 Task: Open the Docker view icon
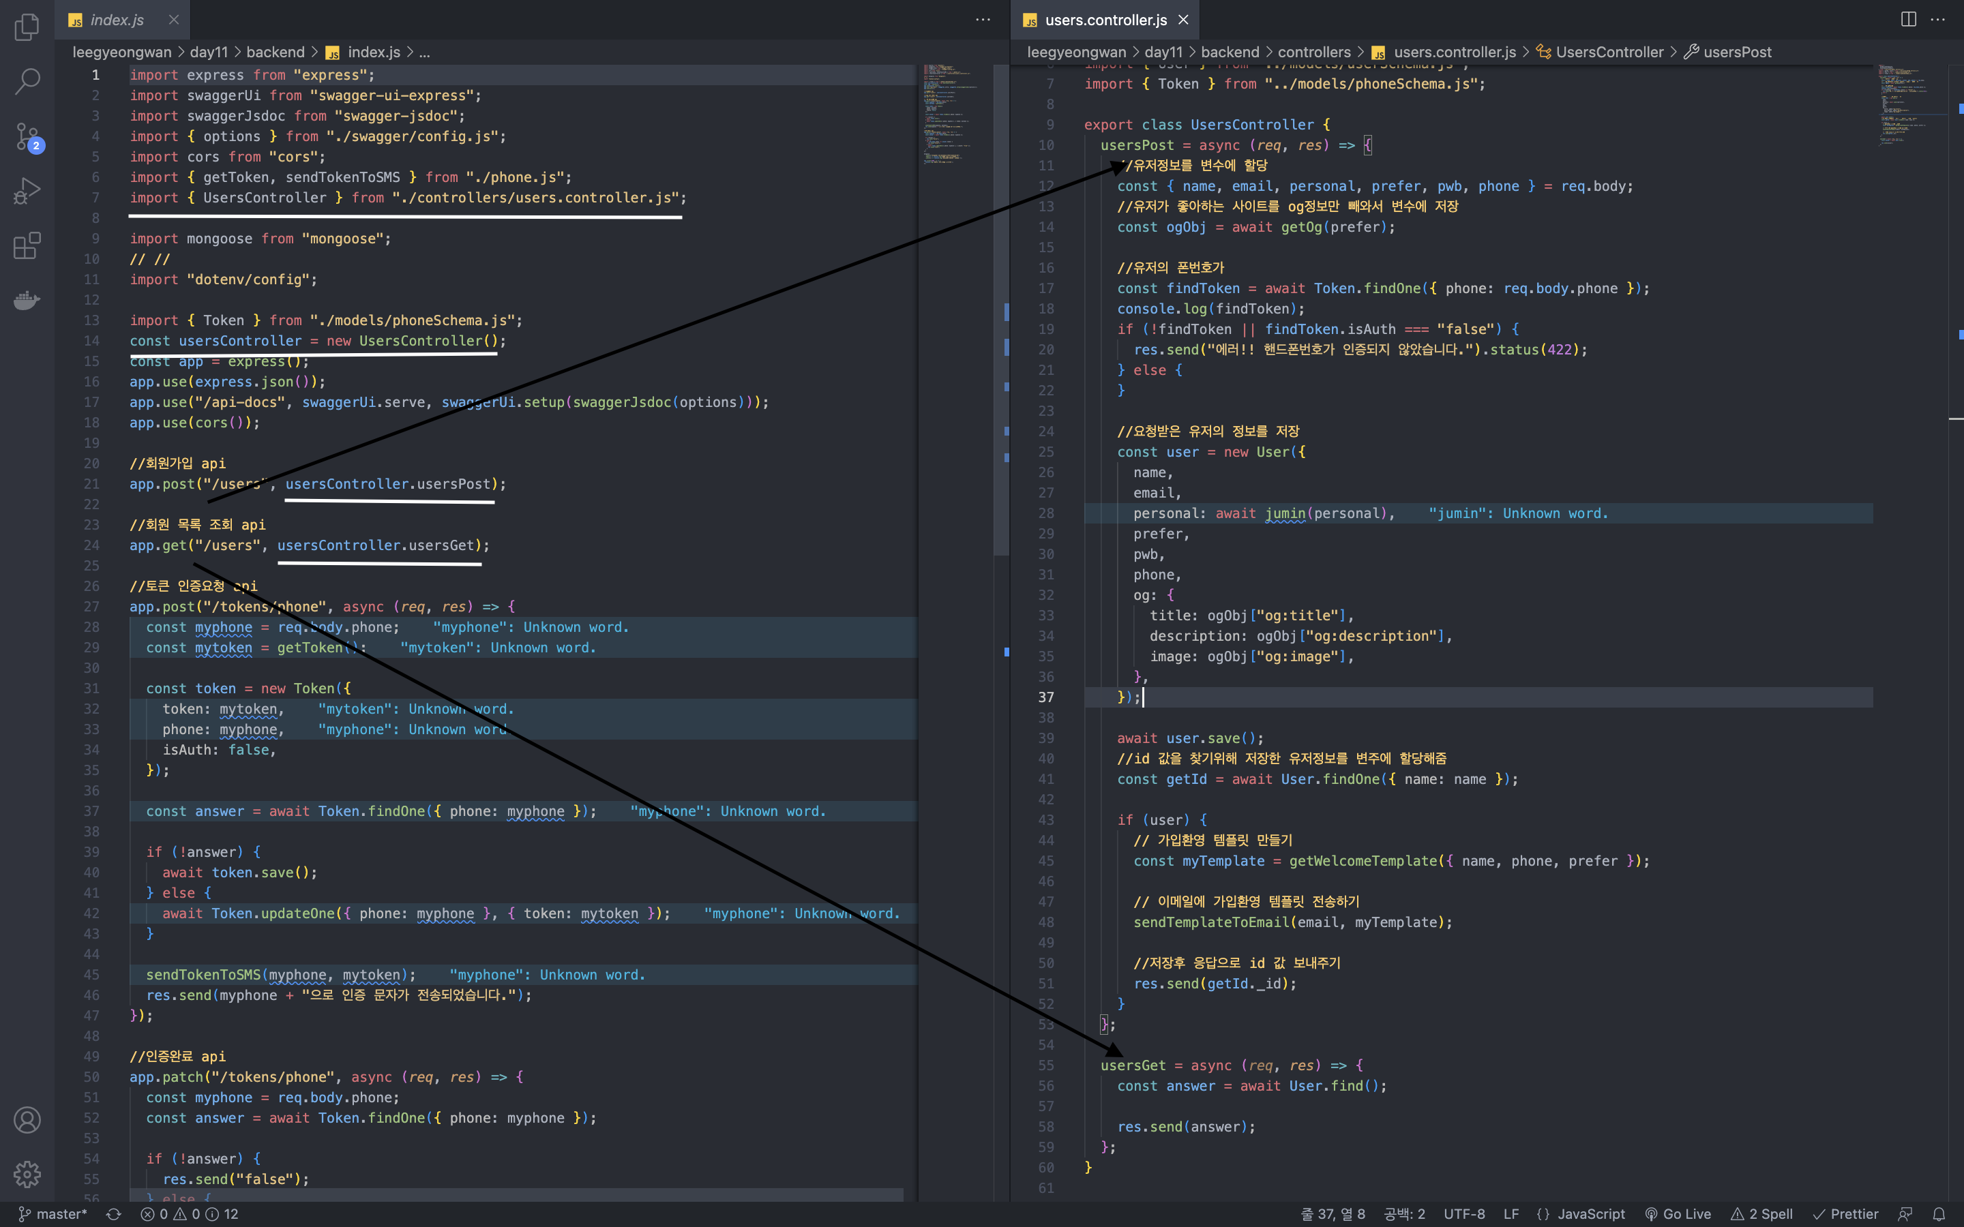point(27,299)
